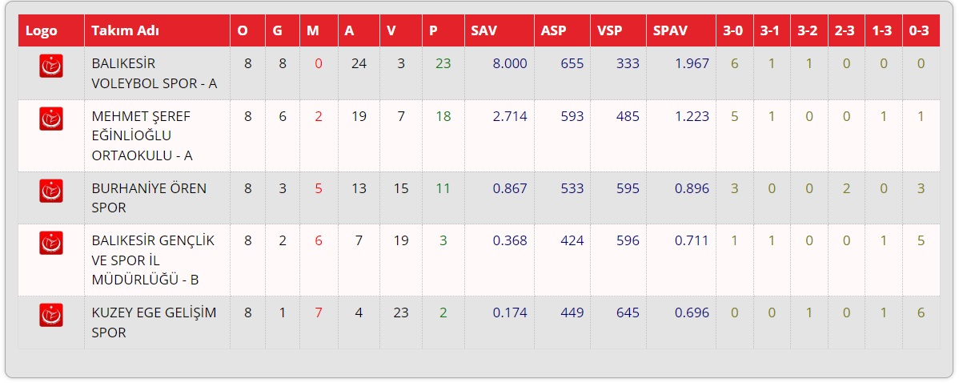Viewport: 959px width, 383px height.
Task: Select the MEHMET ŞEREF EĞİNLİOĞLU ORTAOKULU - A name
Action: [141, 136]
